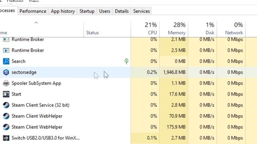Click the green leaf suspended-status icon
Viewport: 257px width, 144px height.
point(126,61)
